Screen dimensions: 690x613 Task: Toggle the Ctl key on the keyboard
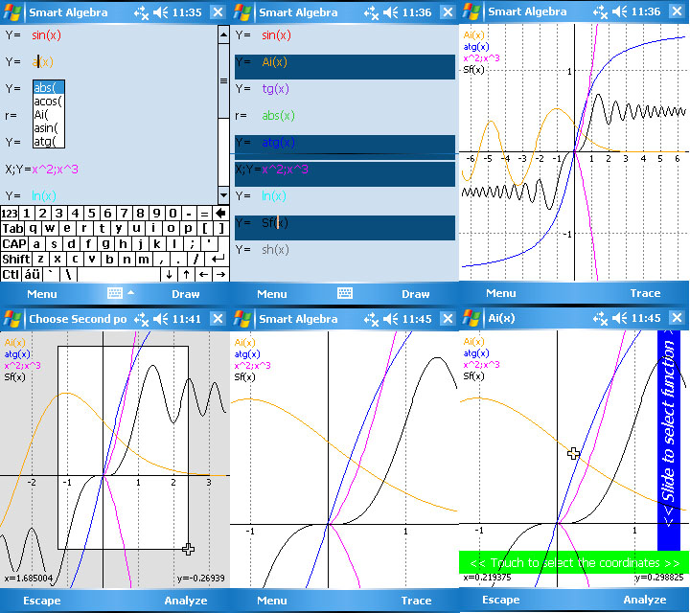(11, 274)
